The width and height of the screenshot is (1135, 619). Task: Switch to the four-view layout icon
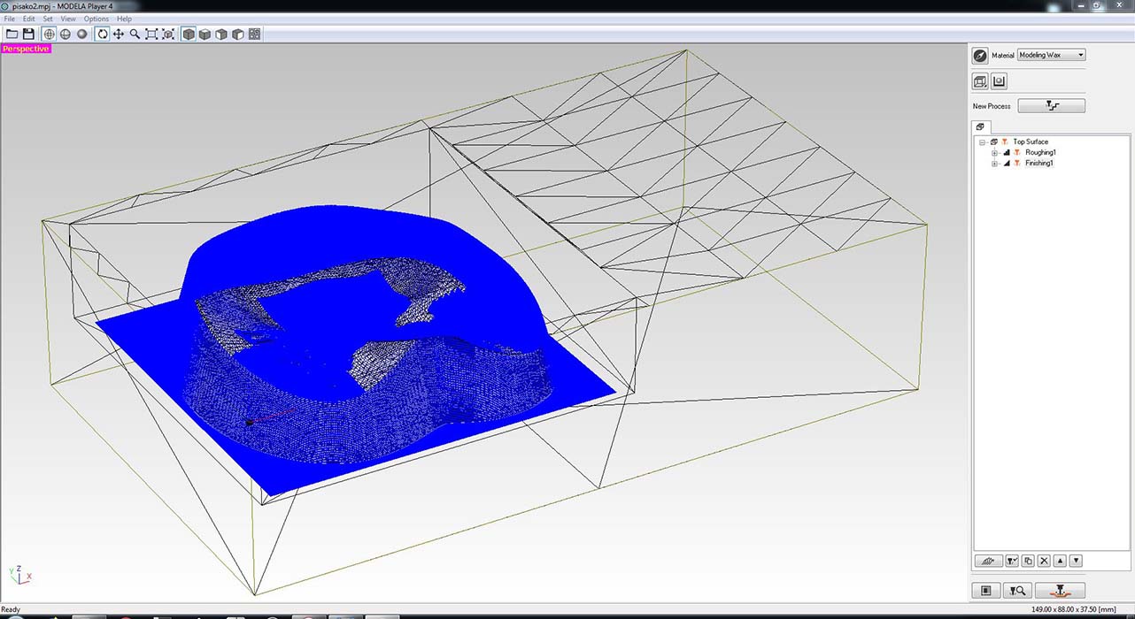coord(254,34)
